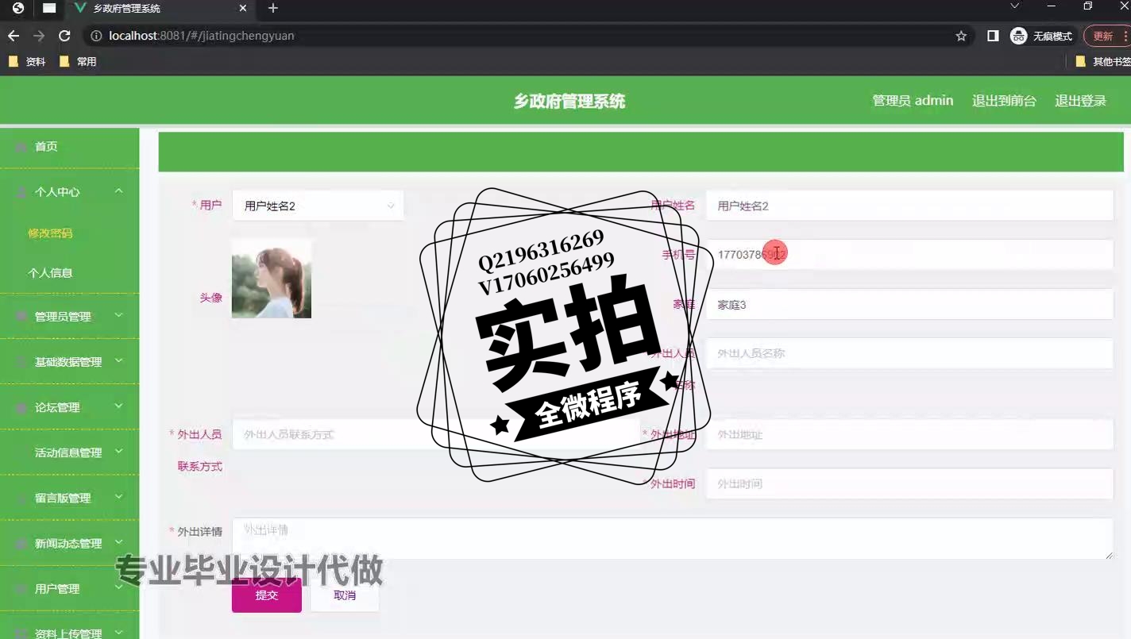Expand 基础数据管理 sidebar menu
The width and height of the screenshot is (1131, 639).
(x=69, y=361)
